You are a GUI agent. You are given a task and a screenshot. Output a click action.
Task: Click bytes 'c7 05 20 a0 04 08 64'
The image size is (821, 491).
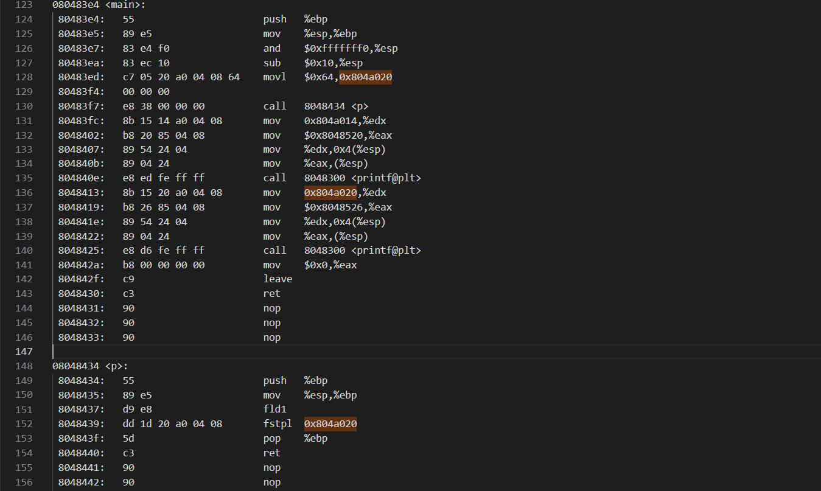[x=181, y=77]
